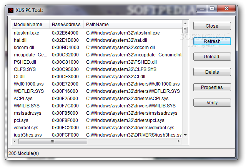The image size is (246, 168).
Task: Click path ending in drivers\vdrvroot.sys
Action: (x=130, y=128)
